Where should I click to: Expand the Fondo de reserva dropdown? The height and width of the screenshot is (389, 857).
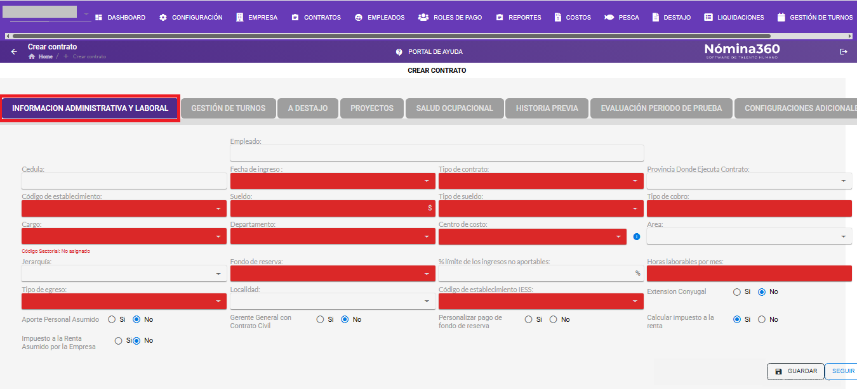[x=333, y=274]
